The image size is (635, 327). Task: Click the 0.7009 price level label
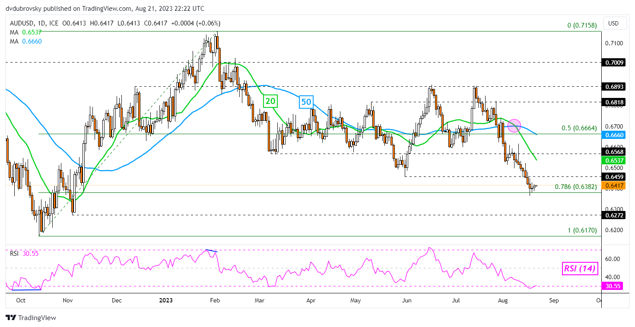[614, 63]
